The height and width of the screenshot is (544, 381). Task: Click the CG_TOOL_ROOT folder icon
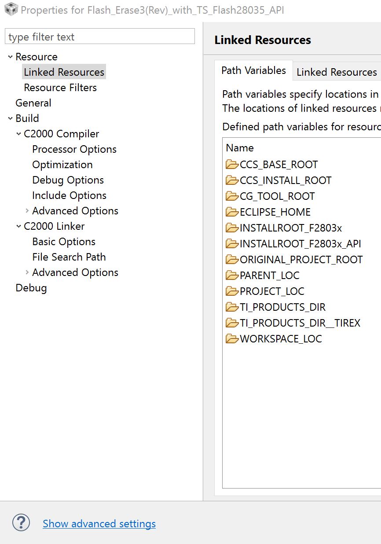(x=232, y=196)
